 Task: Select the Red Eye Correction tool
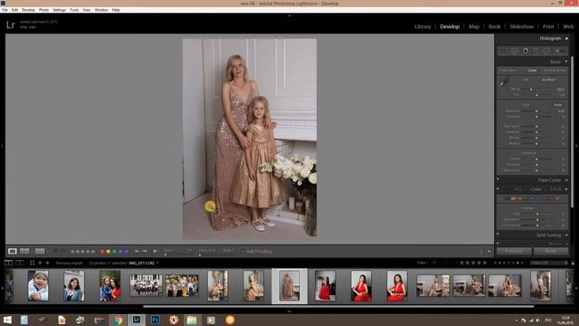[525, 51]
